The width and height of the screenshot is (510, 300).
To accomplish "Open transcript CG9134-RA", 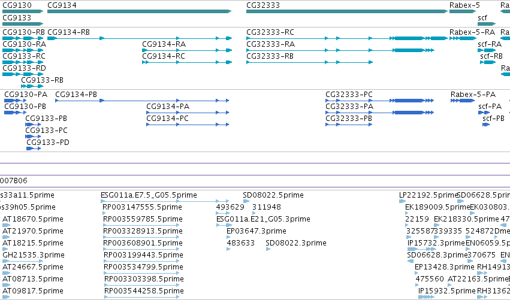I will pos(164,44).
